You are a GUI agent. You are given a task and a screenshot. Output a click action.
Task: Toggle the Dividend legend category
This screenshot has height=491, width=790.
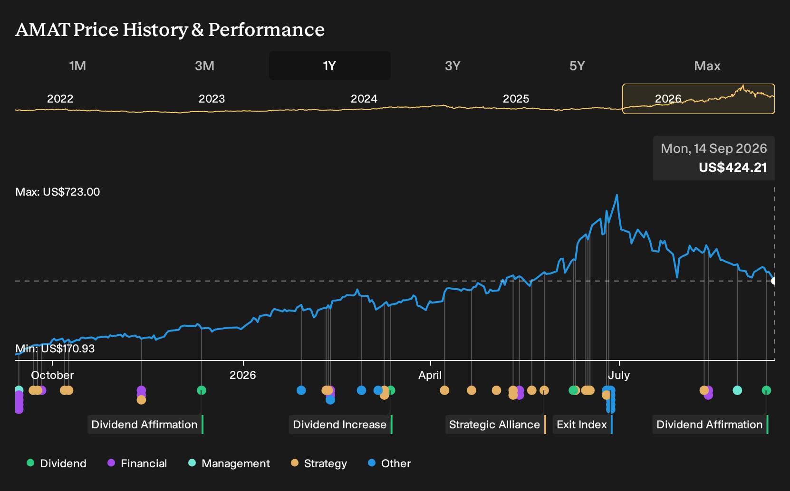pyautogui.click(x=57, y=463)
